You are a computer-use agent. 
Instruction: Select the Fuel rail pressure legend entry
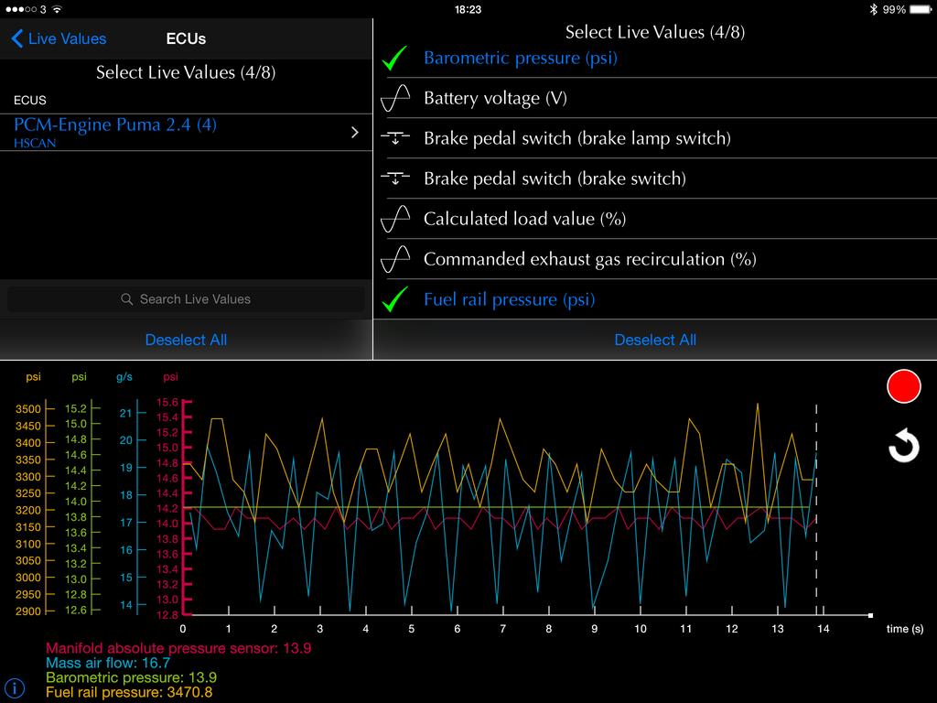point(129,693)
